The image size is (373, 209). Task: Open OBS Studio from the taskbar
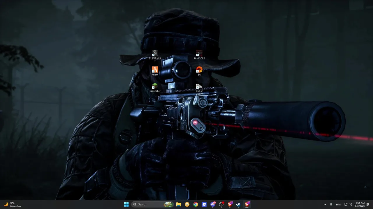point(221,204)
